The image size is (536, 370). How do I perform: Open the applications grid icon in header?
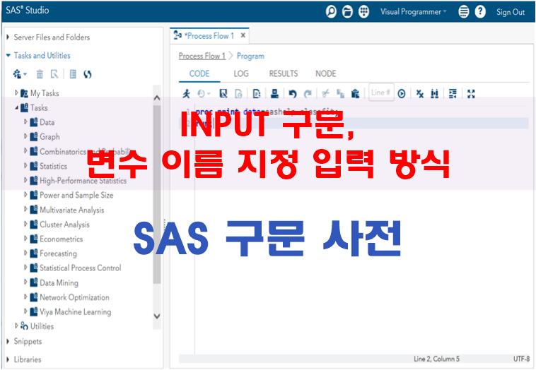(363, 12)
